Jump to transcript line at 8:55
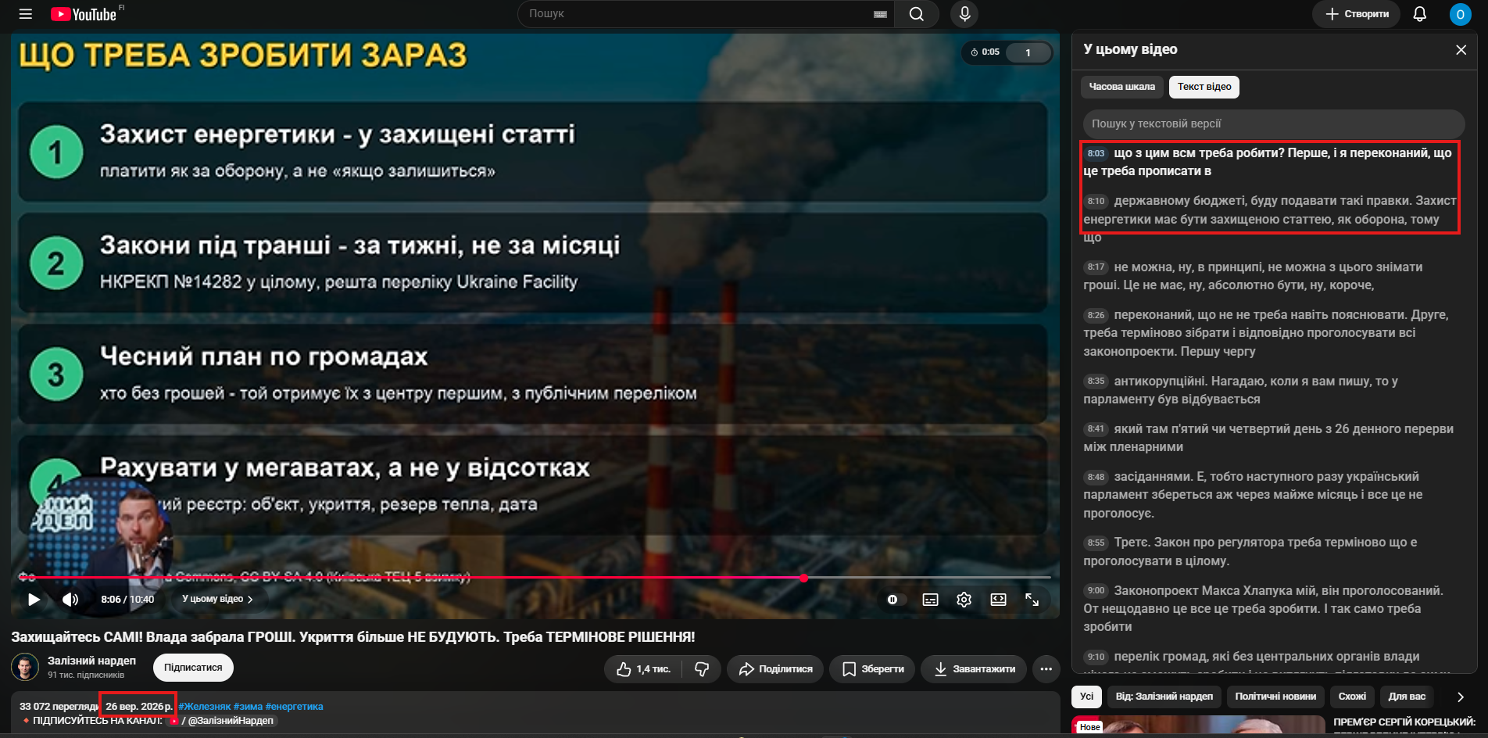1488x738 pixels. [x=1271, y=551]
